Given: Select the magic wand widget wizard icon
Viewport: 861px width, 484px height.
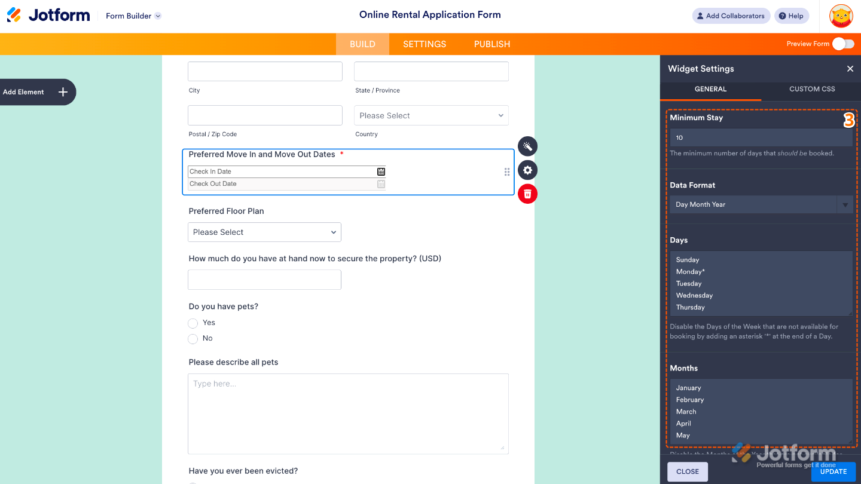Looking at the screenshot, I should click(527, 146).
